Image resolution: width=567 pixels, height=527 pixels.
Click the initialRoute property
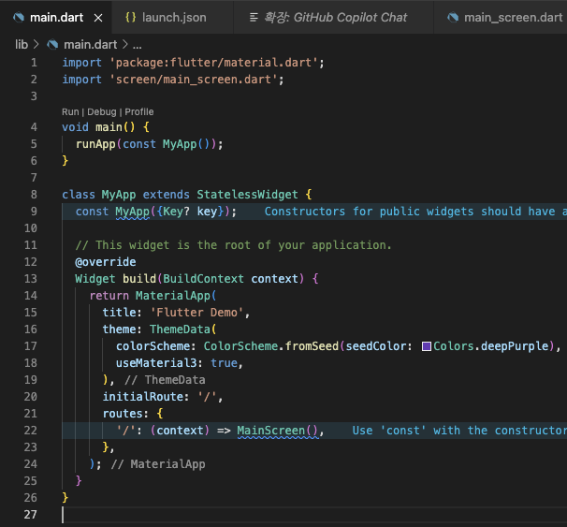[143, 397]
